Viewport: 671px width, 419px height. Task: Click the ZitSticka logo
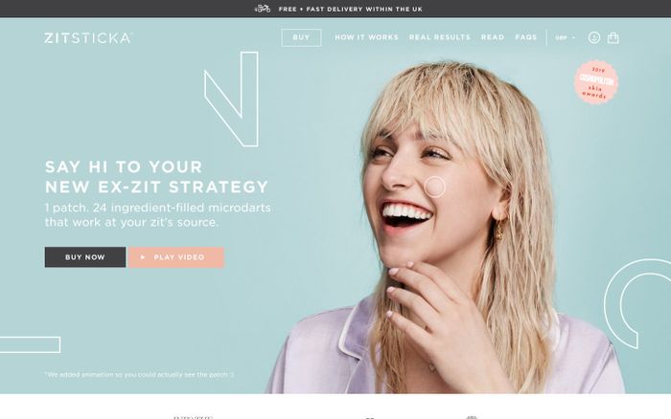coord(88,38)
